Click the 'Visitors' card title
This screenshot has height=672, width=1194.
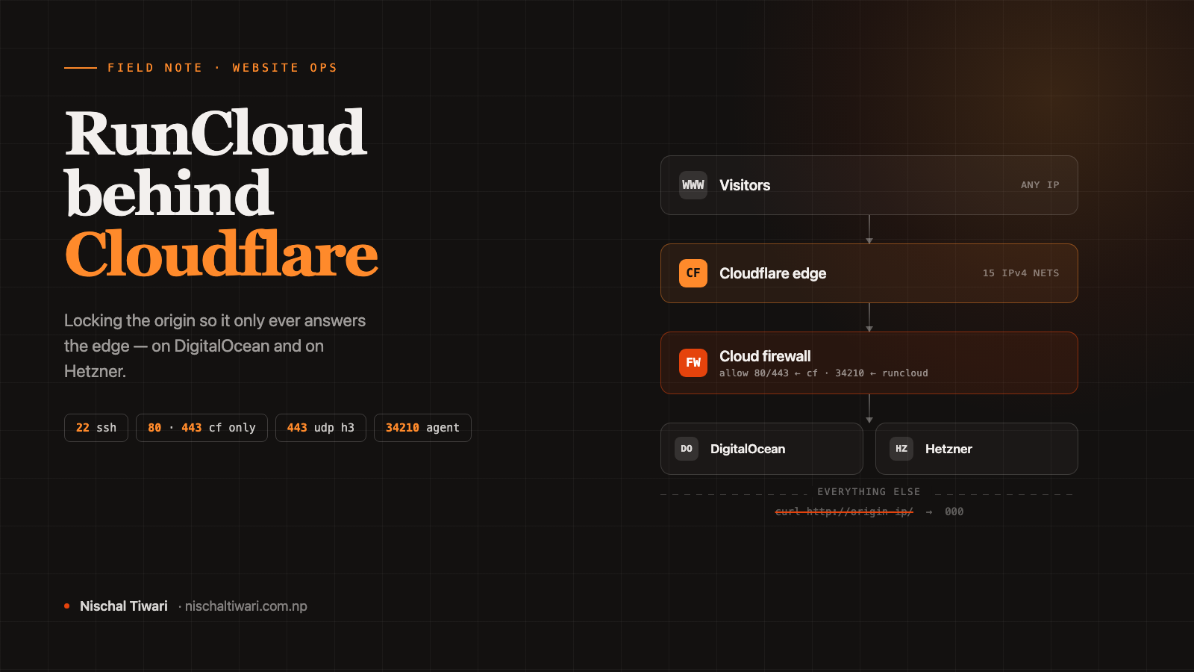(x=745, y=185)
